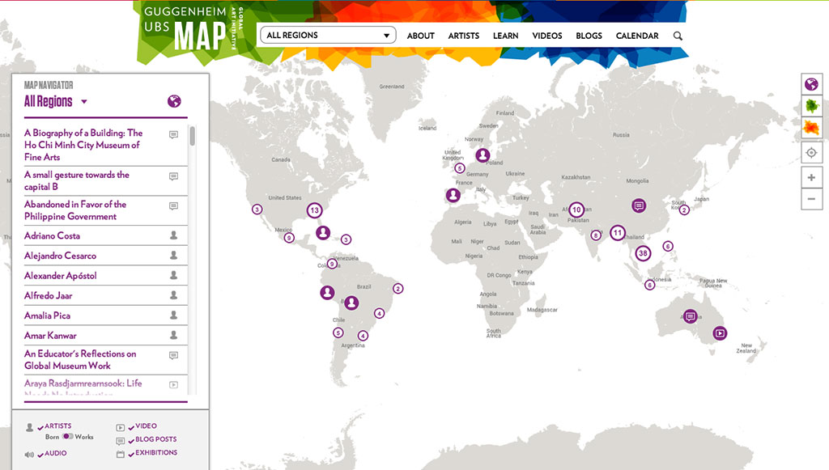829x470 pixels.
Task: Zoom in with the plus map button
Action: point(811,177)
